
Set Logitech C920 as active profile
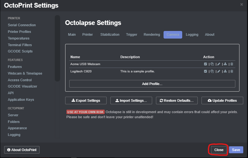pos(205,71)
